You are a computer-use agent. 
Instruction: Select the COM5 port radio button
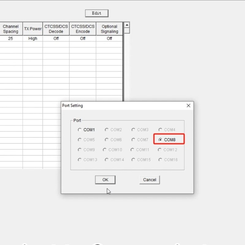click(86, 140)
